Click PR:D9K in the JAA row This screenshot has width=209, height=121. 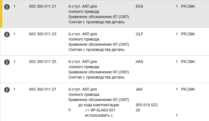(x=188, y=89)
